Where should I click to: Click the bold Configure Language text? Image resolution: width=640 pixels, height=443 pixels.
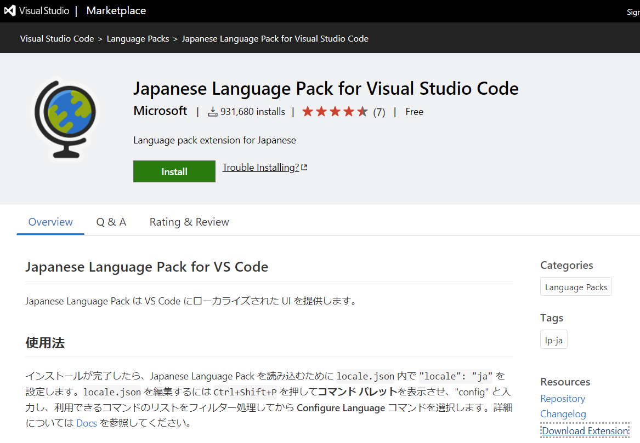(x=341, y=408)
